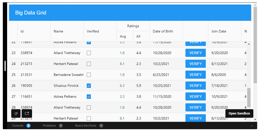Viewport: 261px width, 132px height.
Task: Click the Join Date column header
Action: (219, 31)
